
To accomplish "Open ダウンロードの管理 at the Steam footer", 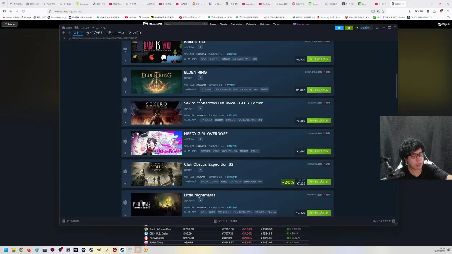I will (x=225, y=221).
